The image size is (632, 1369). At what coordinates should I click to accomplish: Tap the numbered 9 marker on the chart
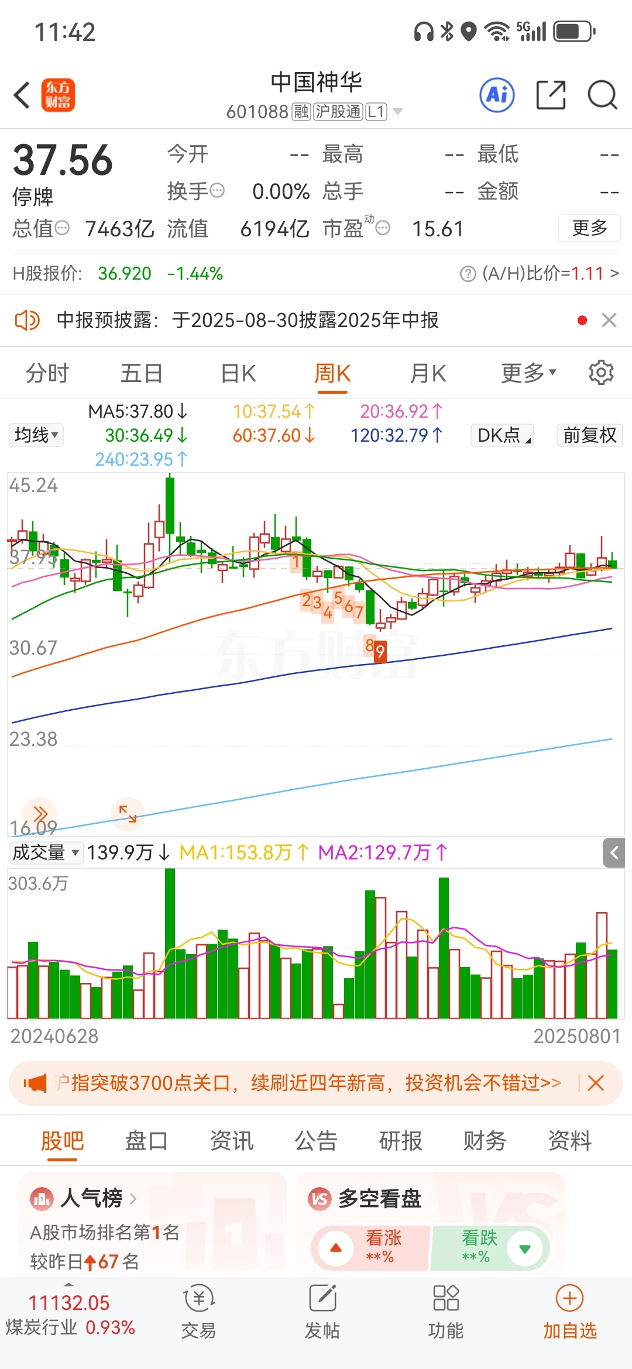click(380, 651)
